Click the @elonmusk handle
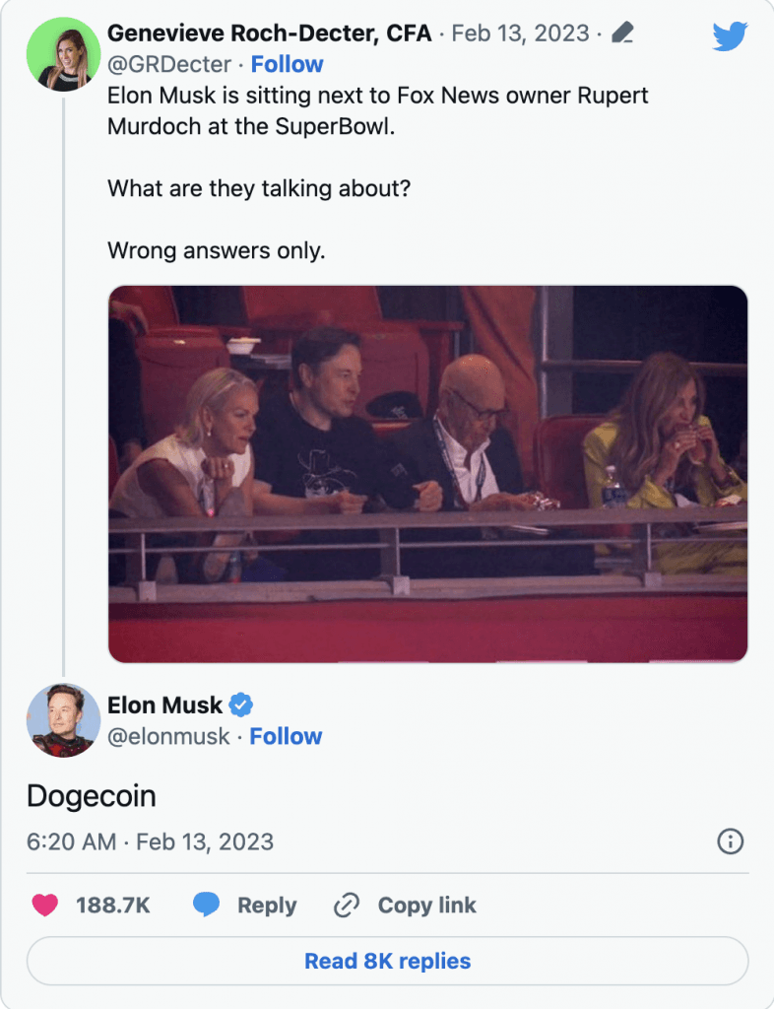Image resolution: width=774 pixels, height=1009 pixels. coord(168,736)
